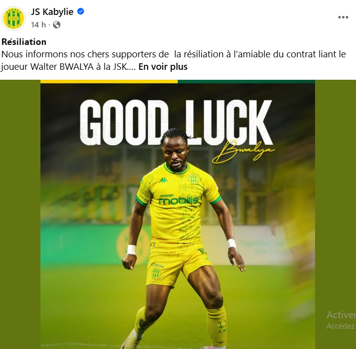This screenshot has height=349, width=356.
Task: Open the three-dot post options menu
Action: point(343,17)
